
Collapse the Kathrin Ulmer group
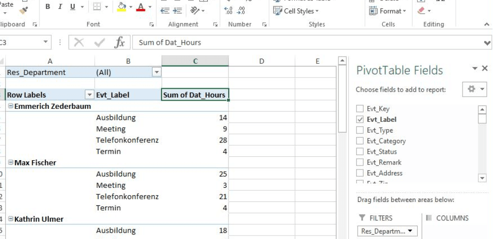pos(10,219)
